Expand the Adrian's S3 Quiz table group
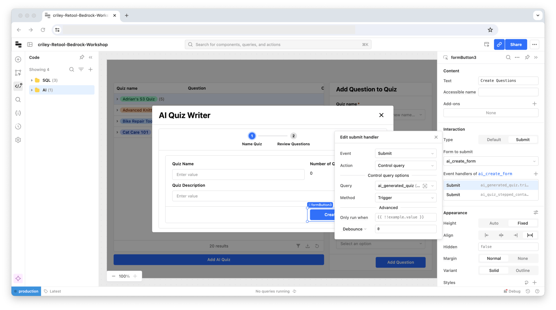 117,99
